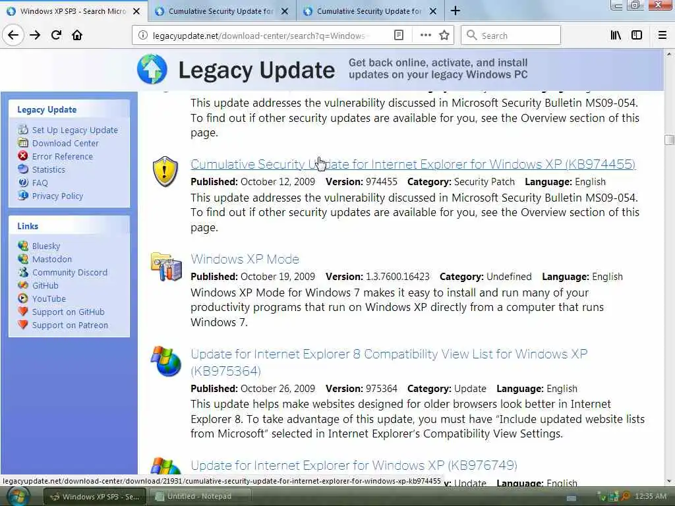
Task: Open Community Discord link
Action: click(x=70, y=272)
